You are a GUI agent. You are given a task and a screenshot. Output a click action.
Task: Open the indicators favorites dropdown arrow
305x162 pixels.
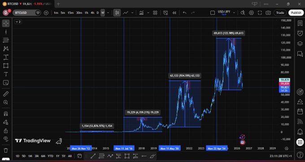[148, 13]
